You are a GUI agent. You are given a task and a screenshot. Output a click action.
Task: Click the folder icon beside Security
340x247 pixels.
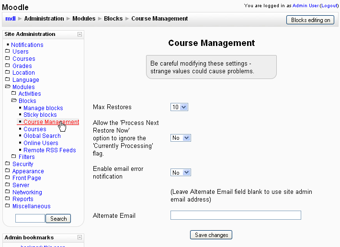[x=7, y=163]
